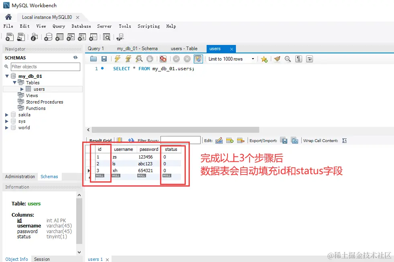
Task: Select the Stored Procedures node
Action: (45, 102)
